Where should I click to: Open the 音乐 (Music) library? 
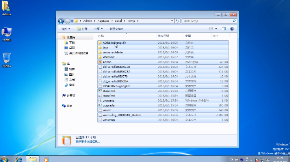69,85
